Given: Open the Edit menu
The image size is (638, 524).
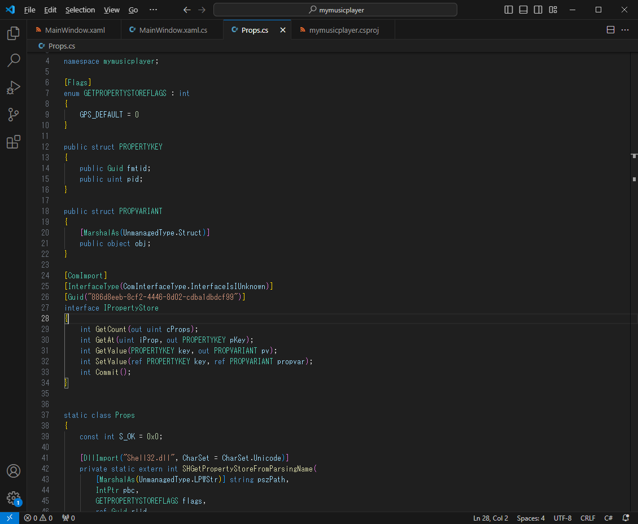Looking at the screenshot, I should click(x=50, y=10).
